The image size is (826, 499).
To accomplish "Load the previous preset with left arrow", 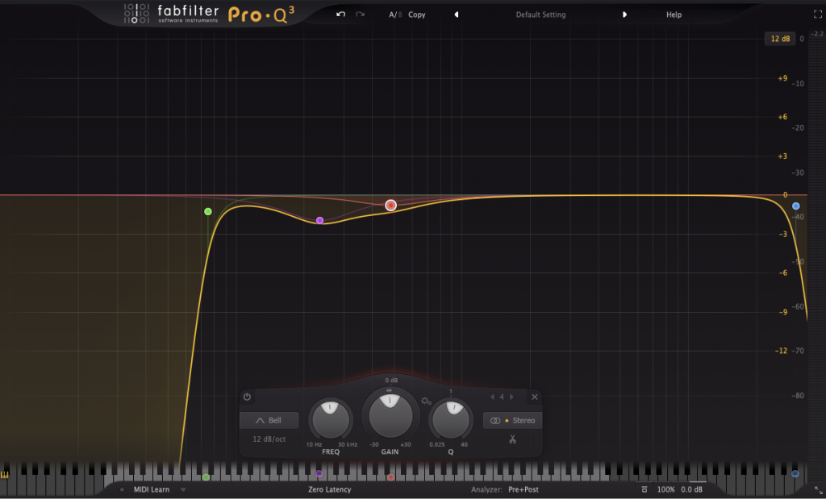I will tap(457, 15).
